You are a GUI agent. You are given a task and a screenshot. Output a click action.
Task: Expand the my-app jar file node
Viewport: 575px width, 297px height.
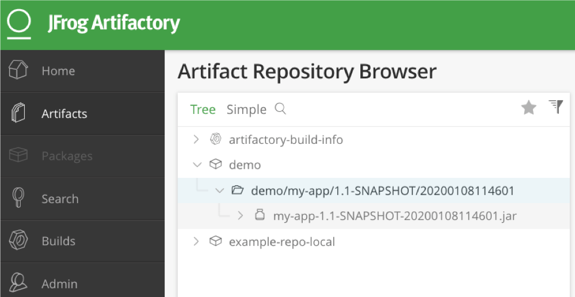(240, 216)
